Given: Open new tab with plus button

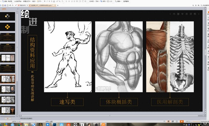Looking at the screenshot, I should (58, 5).
